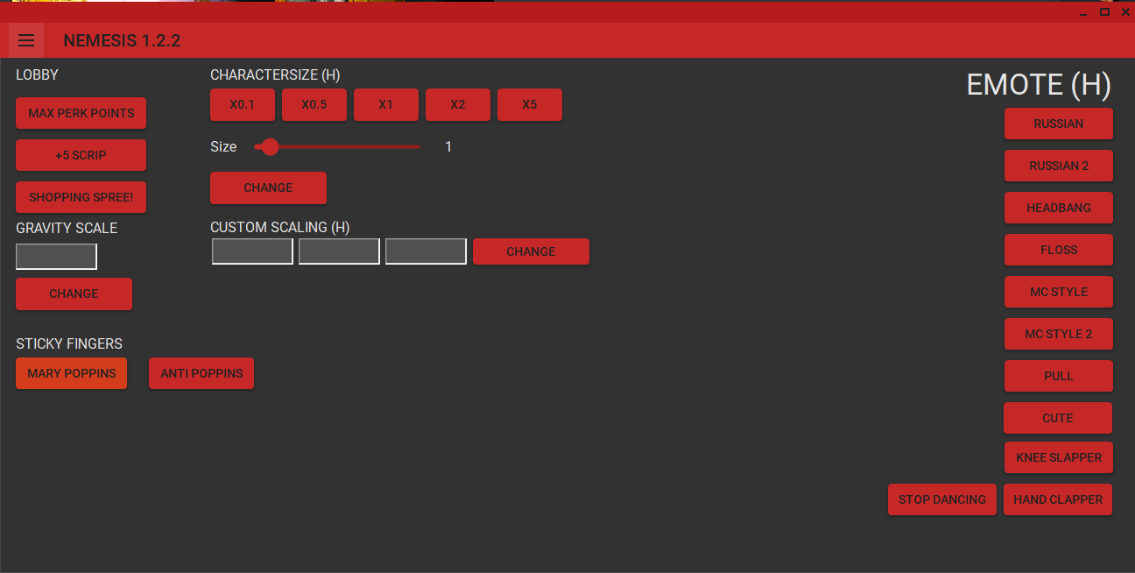1135x573 pixels.
Task: Start the MC STYLE emote
Action: pyautogui.click(x=1059, y=292)
